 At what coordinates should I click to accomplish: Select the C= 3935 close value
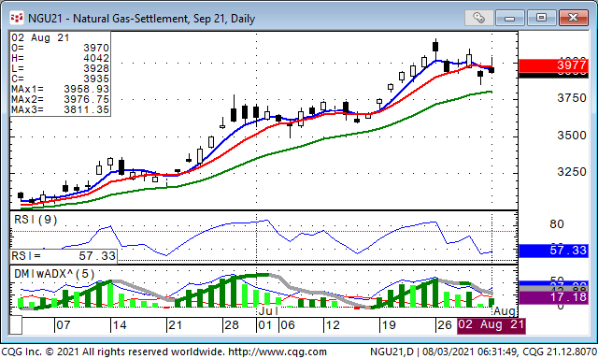60,79
